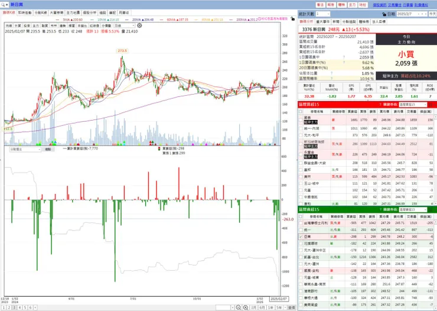Toggle the lock icon above the chart
437x311 pixels.
[x=292, y=19]
